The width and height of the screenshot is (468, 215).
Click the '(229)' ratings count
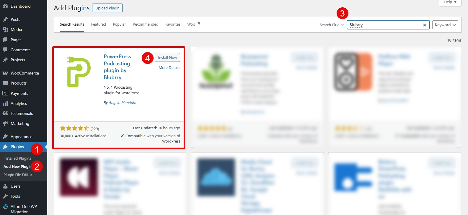tap(95, 129)
